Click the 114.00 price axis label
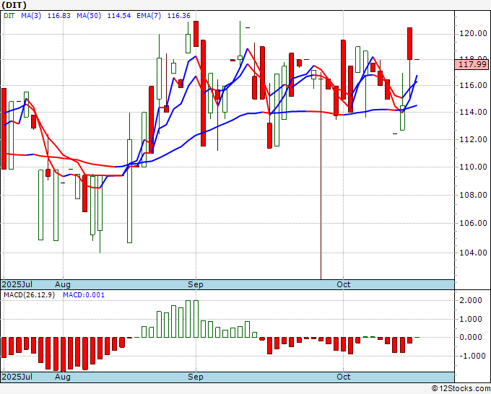Image resolution: width=491 pixels, height=394 pixels. click(x=473, y=112)
